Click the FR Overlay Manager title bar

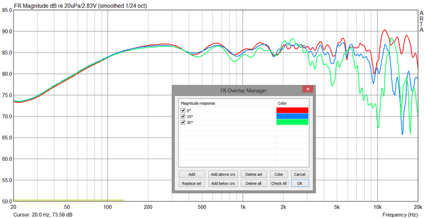tap(234, 91)
